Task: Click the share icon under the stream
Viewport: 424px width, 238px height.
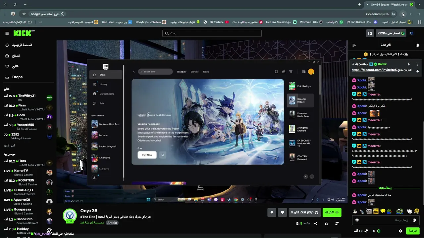Action: coord(316,223)
